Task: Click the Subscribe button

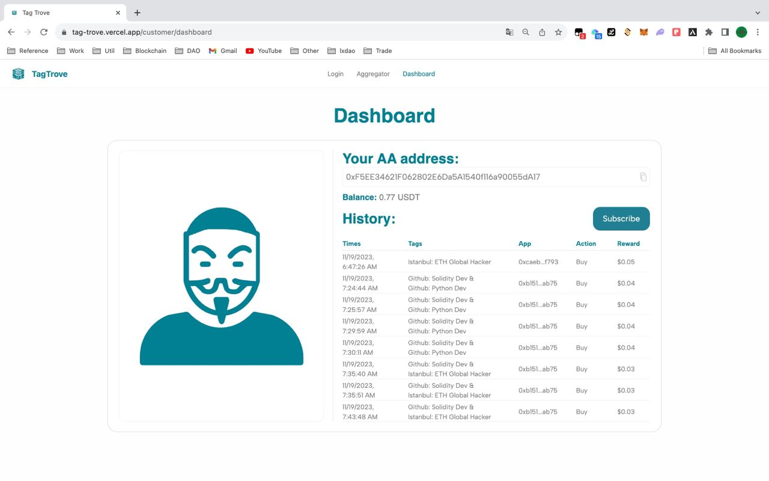Action: pyautogui.click(x=621, y=218)
